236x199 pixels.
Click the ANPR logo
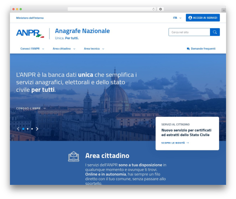point(30,33)
